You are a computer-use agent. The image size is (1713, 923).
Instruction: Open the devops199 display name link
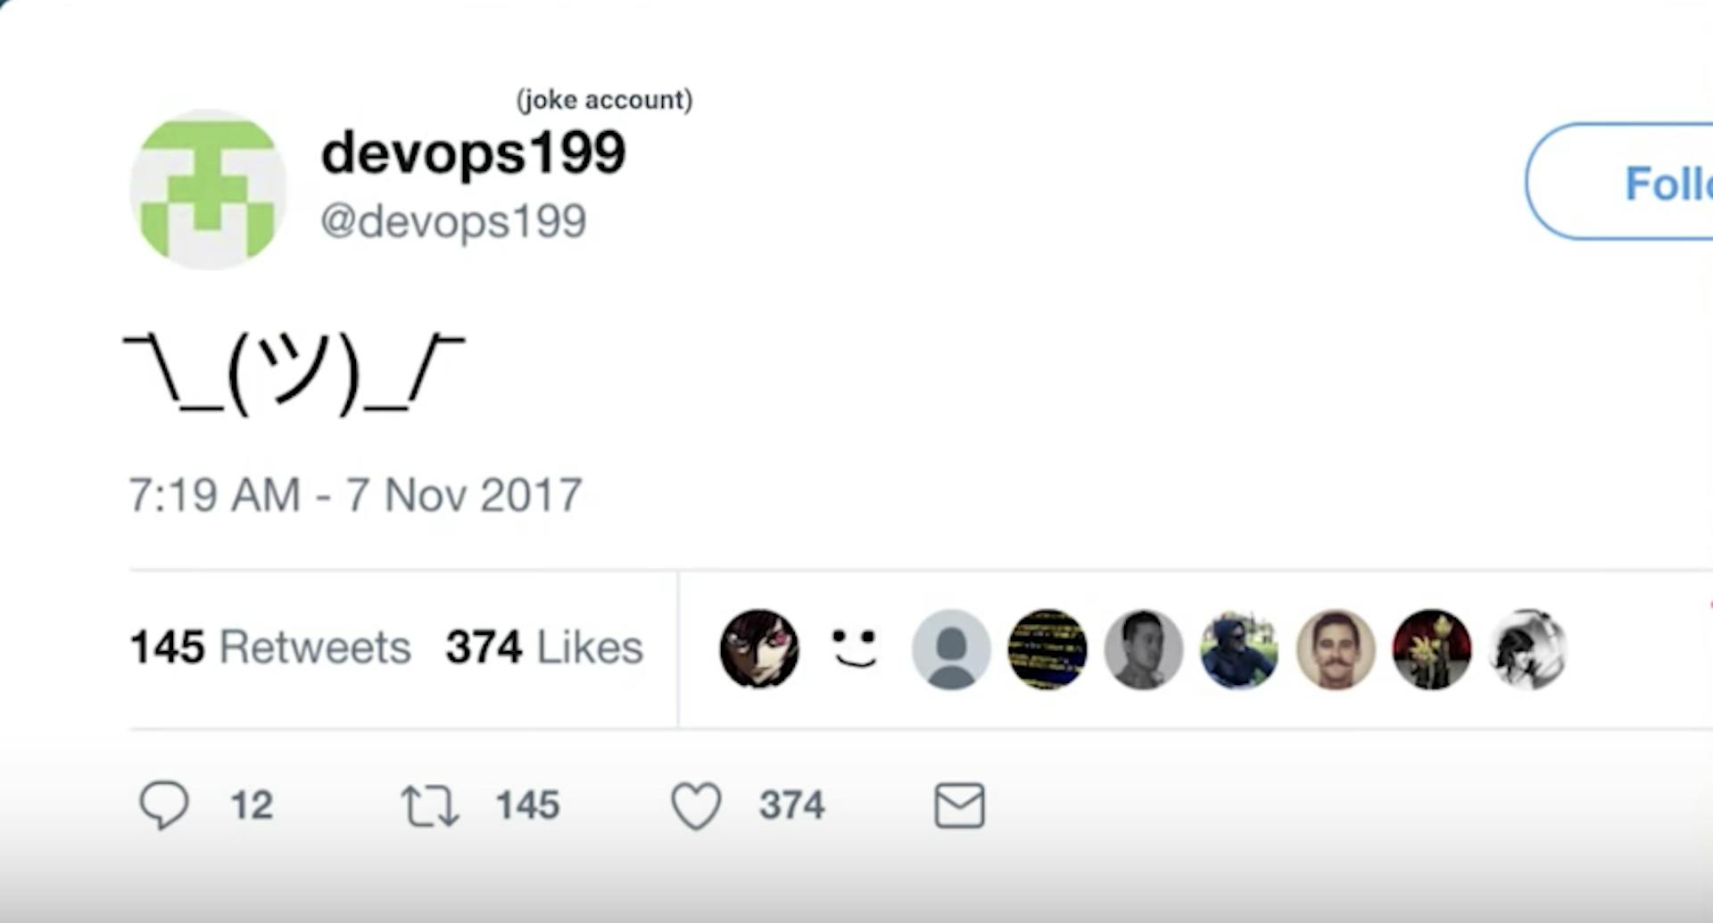[473, 154]
